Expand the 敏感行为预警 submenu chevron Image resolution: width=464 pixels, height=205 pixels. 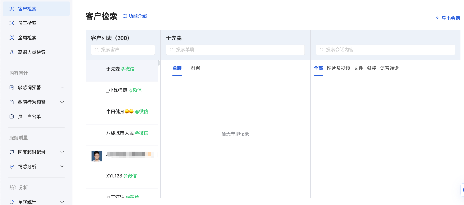click(x=62, y=102)
